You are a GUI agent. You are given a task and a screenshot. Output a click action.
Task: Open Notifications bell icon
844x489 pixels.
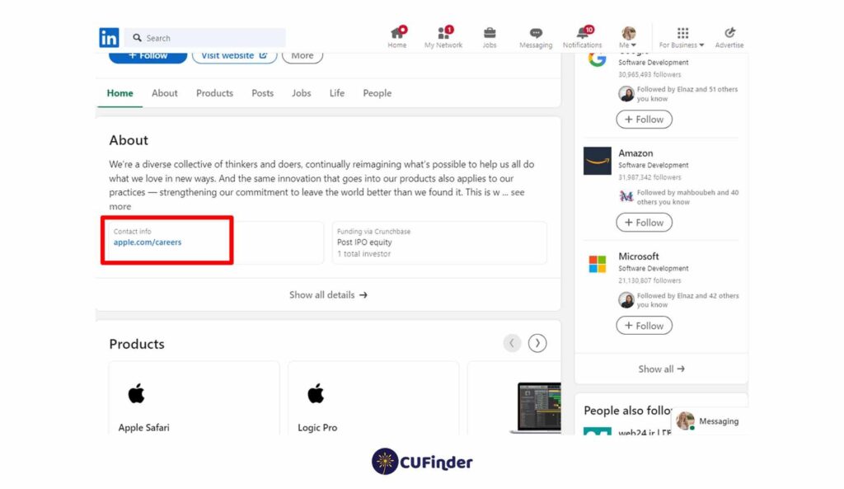(x=583, y=37)
